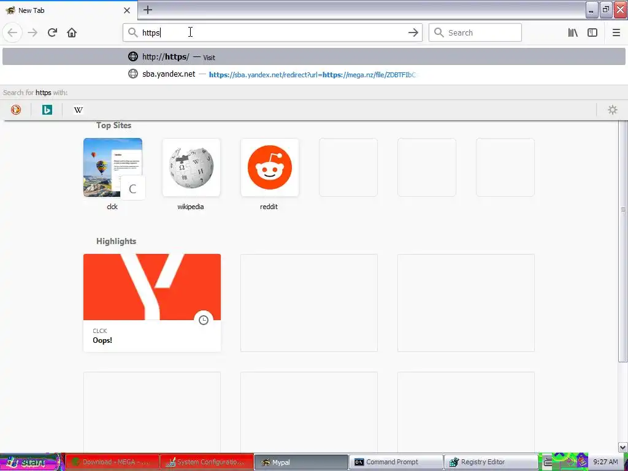Select the Mypal taskbar button
This screenshot has height=471, width=628.
click(x=302, y=462)
